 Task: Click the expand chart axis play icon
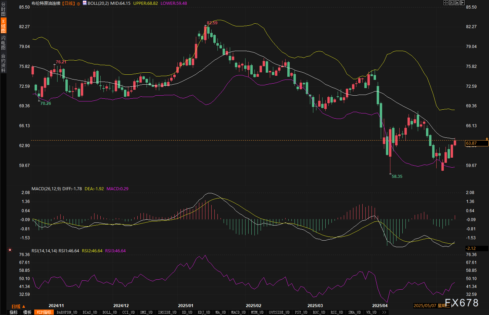point(457,3)
